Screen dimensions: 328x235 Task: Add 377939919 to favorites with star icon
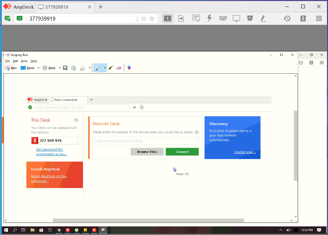[152, 18]
